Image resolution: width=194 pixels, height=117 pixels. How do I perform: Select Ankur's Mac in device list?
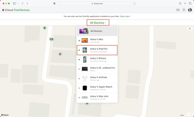click(97, 40)
